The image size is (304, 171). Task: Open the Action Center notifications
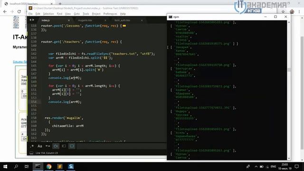[x=296, y=167]
